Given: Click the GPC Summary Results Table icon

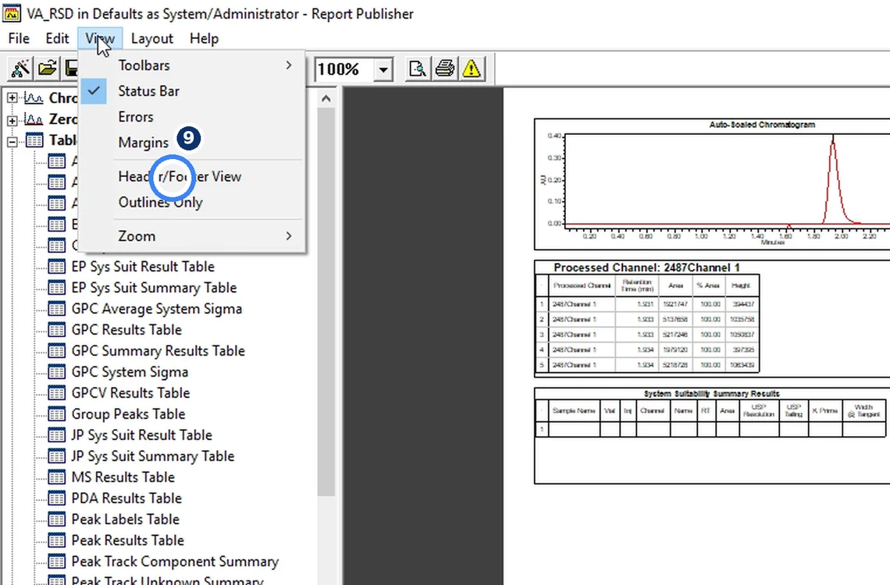Looking at the screenshot, I should pyautogui.click(x=56, y=350).
